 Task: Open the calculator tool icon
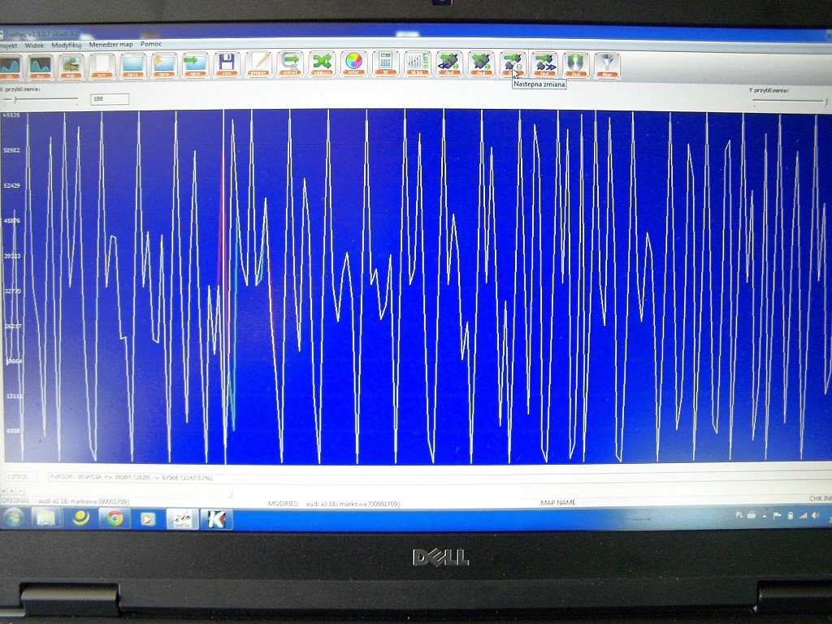[x=385, y=63]
